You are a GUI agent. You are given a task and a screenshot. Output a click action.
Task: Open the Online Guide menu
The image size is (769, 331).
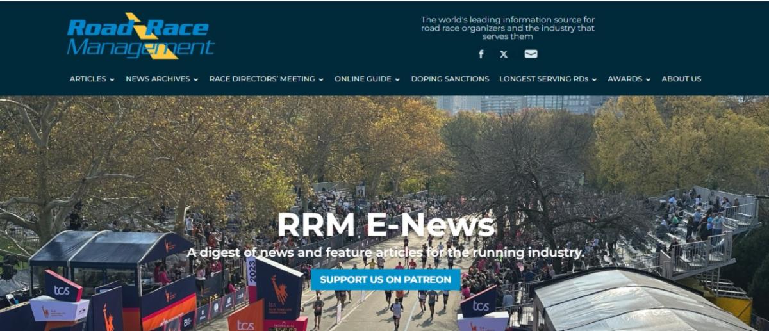[367, 79]
